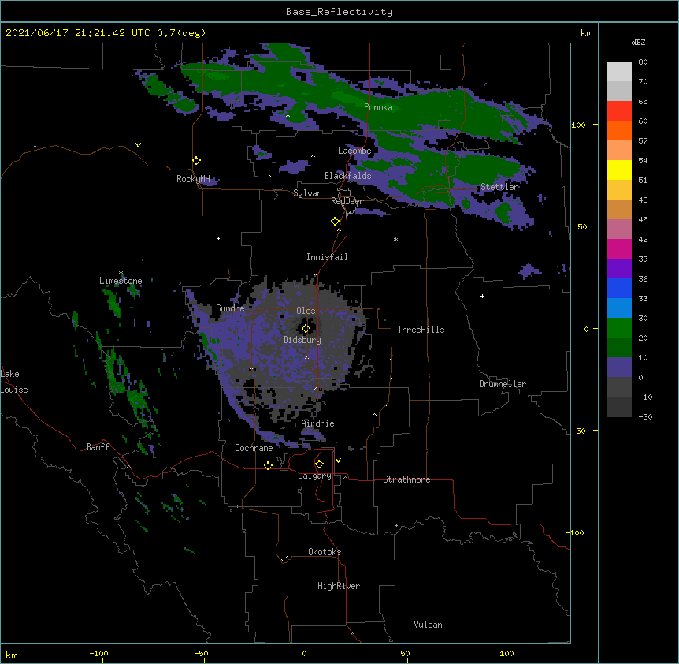This screenshot has width=679, height=664.
Task: Click the Sylvan label on map
Action: [x=307, y=193]
